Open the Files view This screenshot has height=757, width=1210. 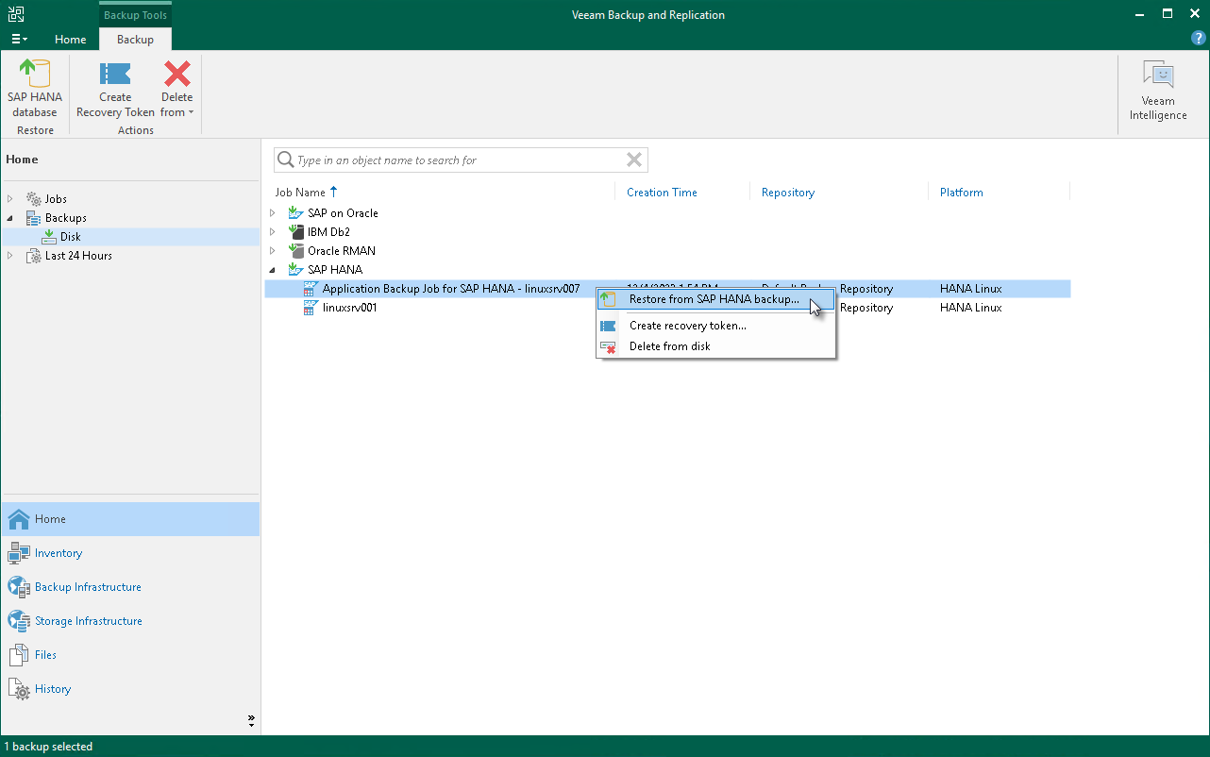tap(130, 655)
